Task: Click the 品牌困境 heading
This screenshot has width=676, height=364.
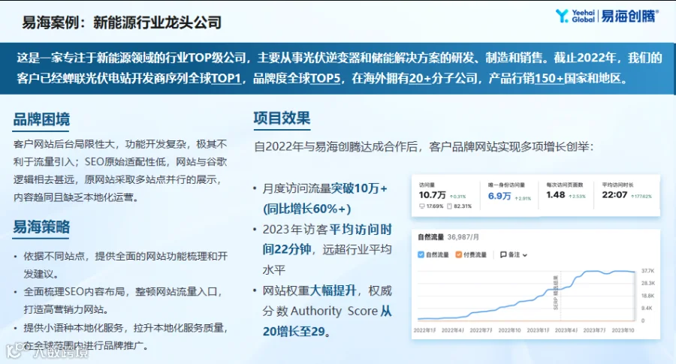Action: click(x=41, y=119)
